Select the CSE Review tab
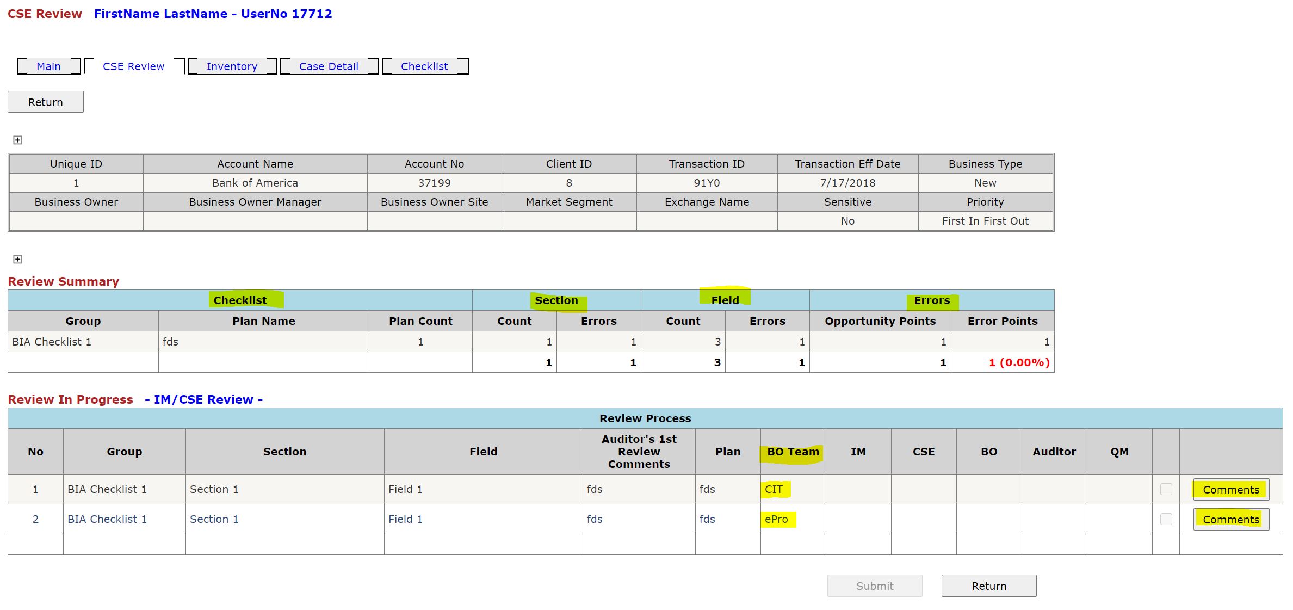This screenshot has height=610, width=1293. [133, 66]
